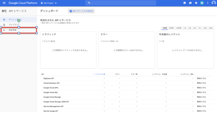Open the help question mark icon
This screenshot has width=217, height=128.
[x=196, y=3]
